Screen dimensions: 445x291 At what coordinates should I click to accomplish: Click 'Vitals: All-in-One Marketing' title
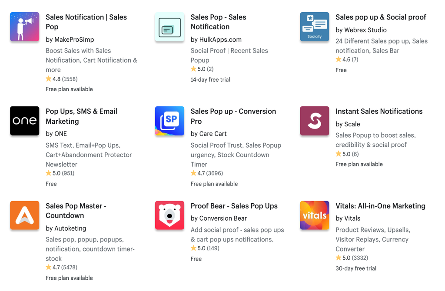pos(380,206)
